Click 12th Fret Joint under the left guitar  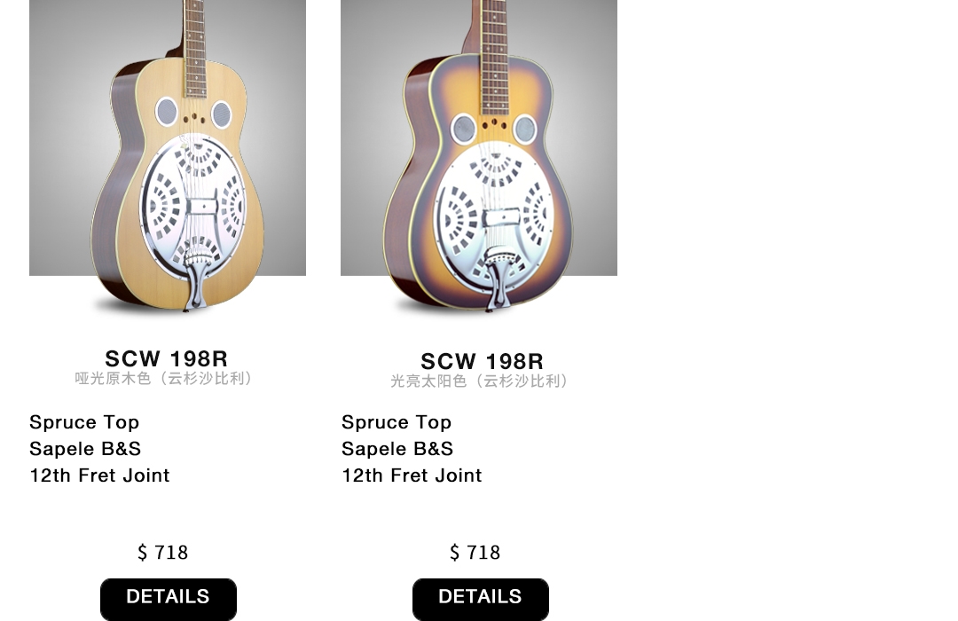(99, 476)
